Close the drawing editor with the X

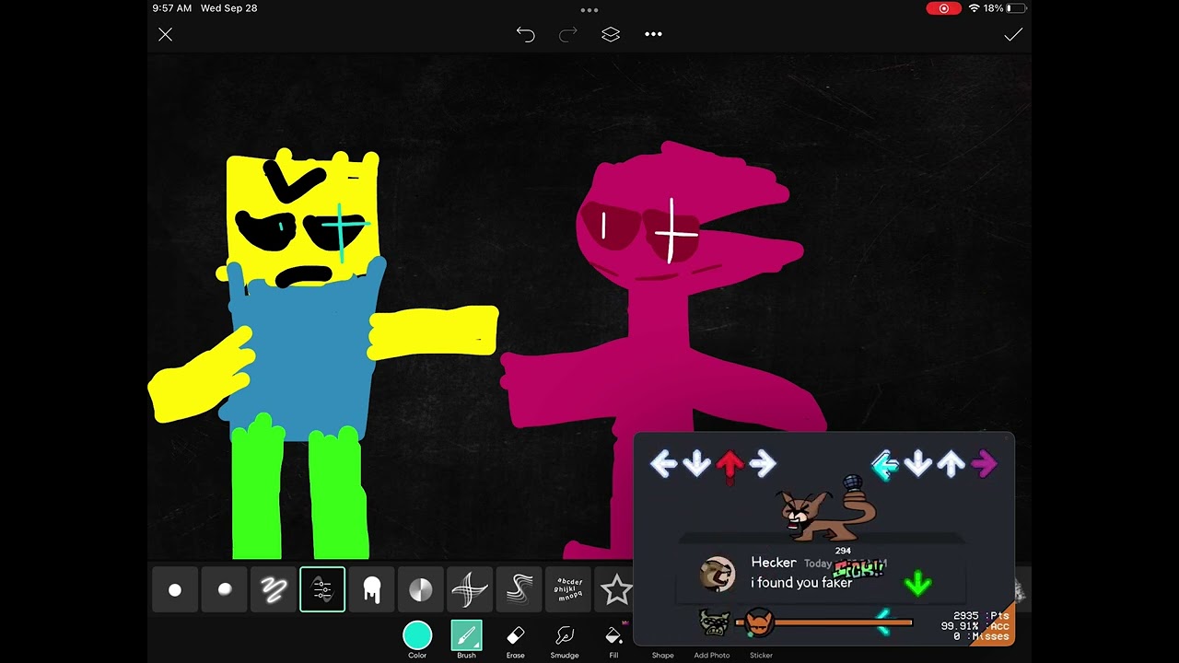click(x=165, y=34)
